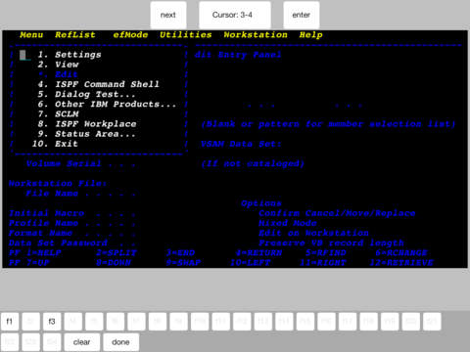
Task: Click the (If not cataloged) hint
Action: (x=253, y=163)
